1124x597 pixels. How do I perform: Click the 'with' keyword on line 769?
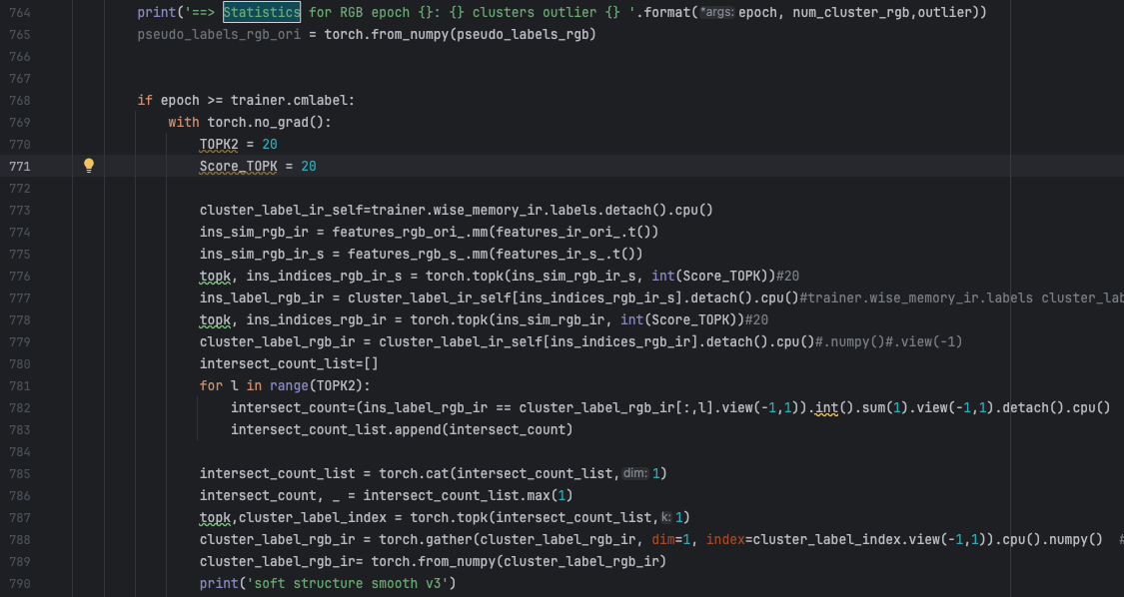coord(184,123)
